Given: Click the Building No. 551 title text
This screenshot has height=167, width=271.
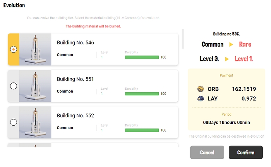Looking at the screenshot, I should (x=75, y=79).
